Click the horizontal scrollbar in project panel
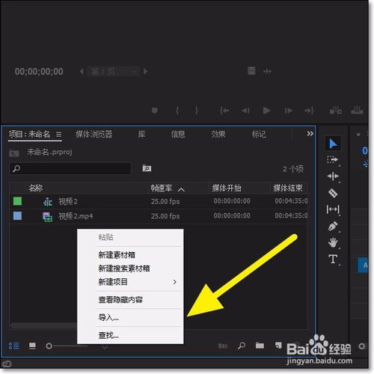 (x=44, y=325)
